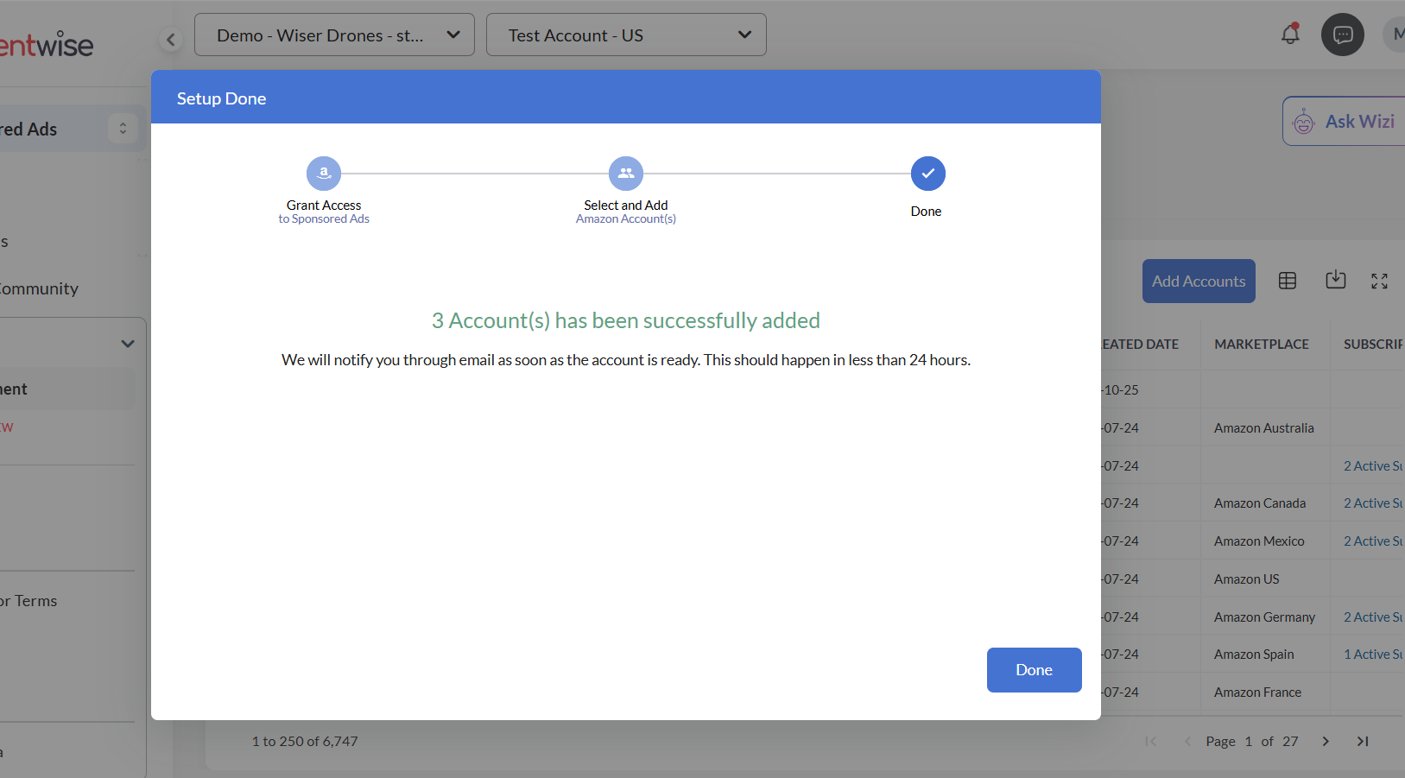This screenshot has height=778, width=1405.
Task: Toggle fullscreen with the expand icon
Action: (x=1379, y=281)
